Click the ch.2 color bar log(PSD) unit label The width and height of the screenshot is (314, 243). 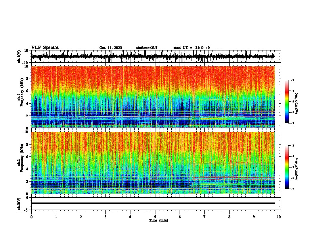tap(297, 169)
